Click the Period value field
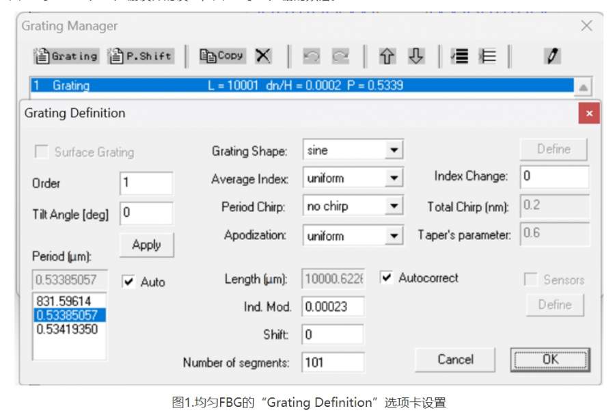This screenshot has width=615, height=415. [x=70, y=280]
